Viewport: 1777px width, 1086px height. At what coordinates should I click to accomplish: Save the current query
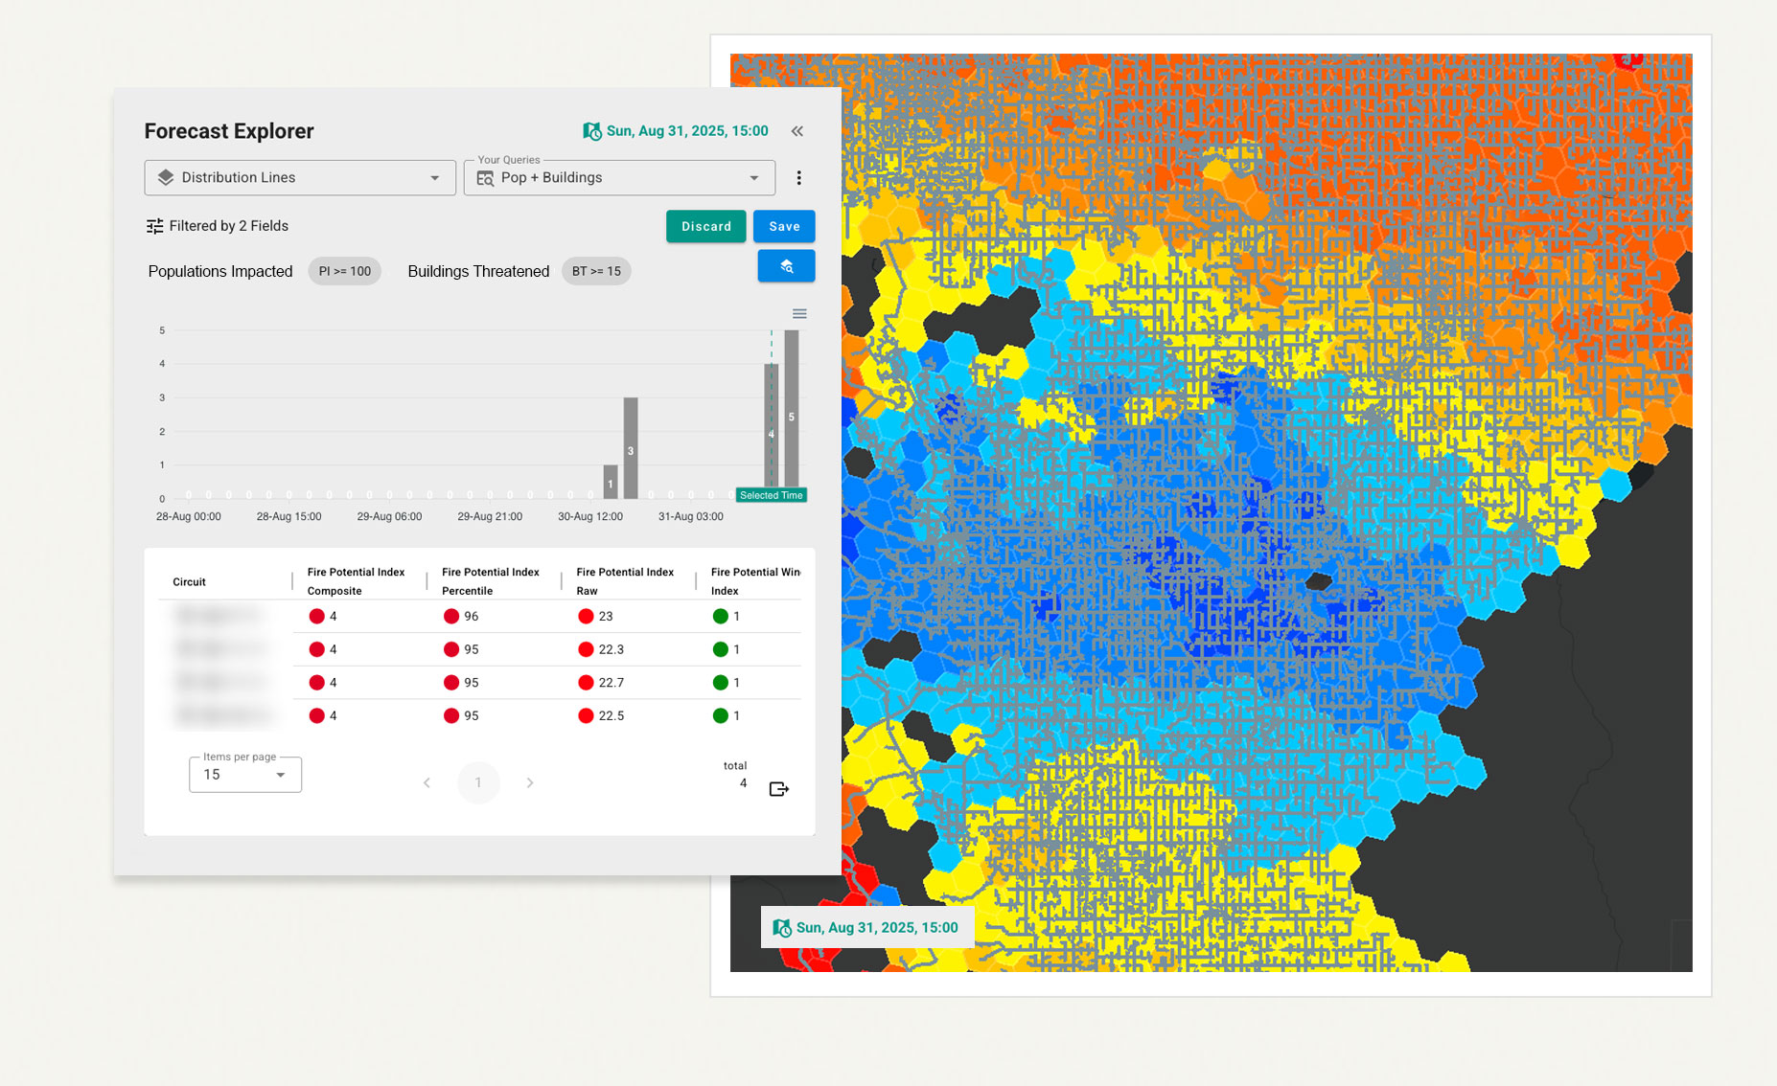coord(783,227)
